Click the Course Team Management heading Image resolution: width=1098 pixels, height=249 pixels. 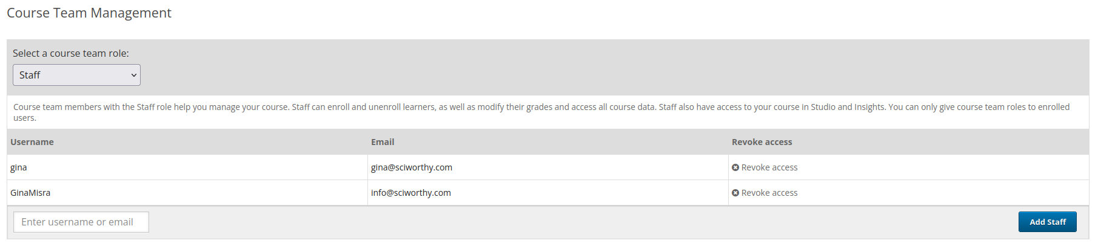point(89,13)
